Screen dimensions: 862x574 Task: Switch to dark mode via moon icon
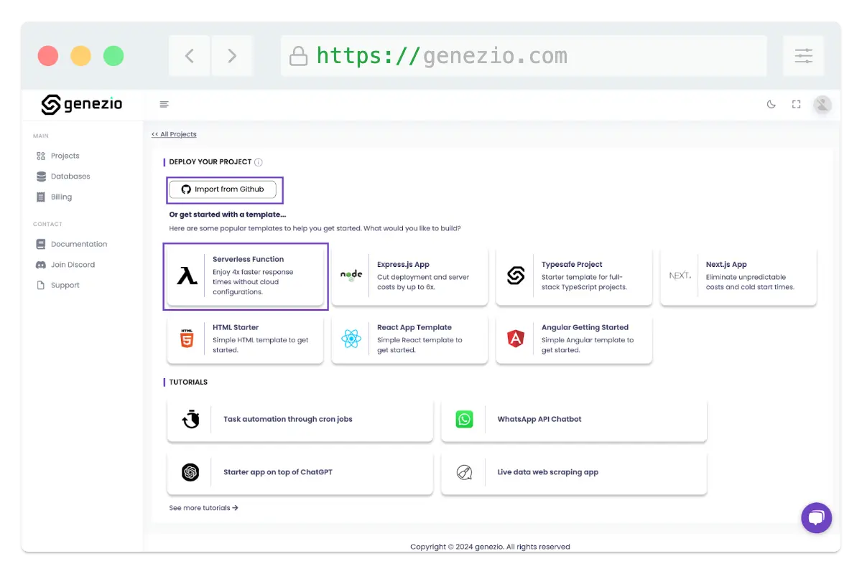pos(771,105)
